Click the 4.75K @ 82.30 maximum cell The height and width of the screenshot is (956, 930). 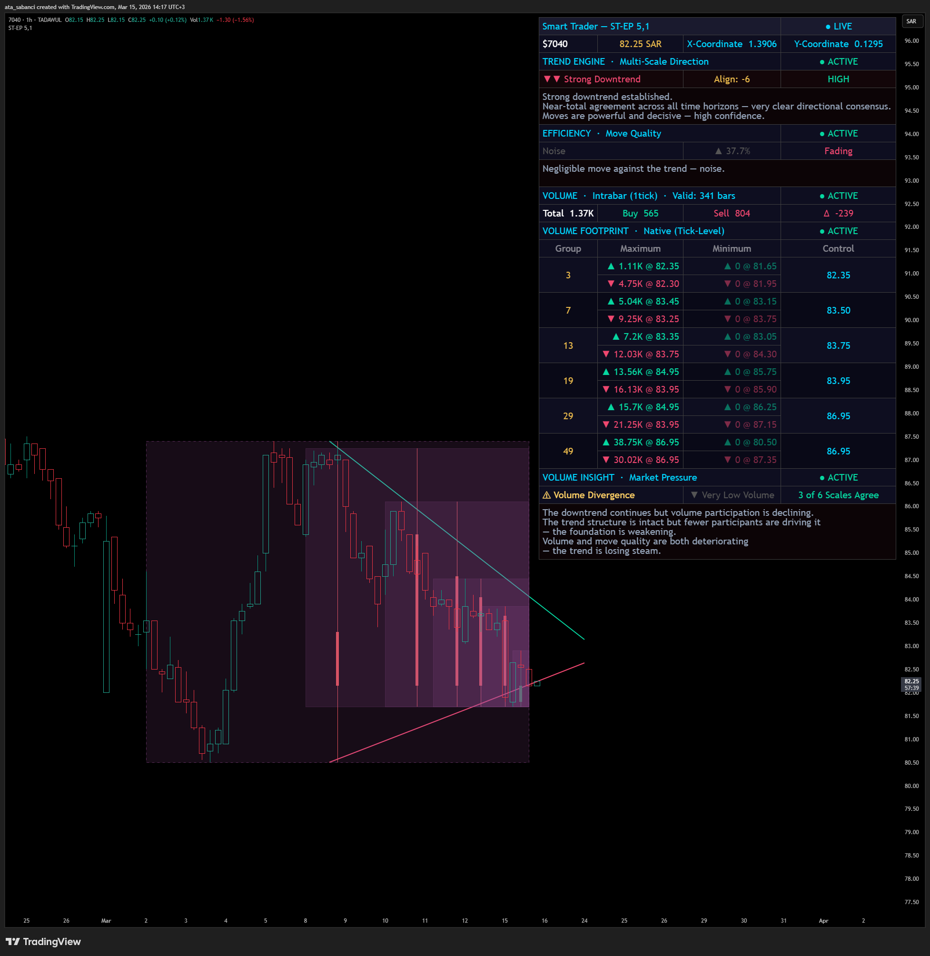coord(640,284)
